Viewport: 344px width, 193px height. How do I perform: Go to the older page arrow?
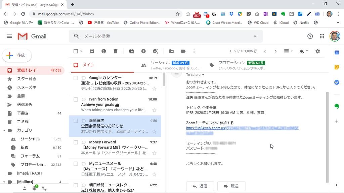point(275,51)
